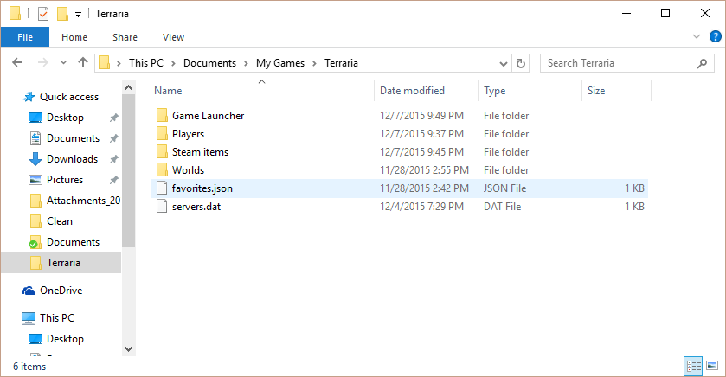This screenshot has width=726, height=377.
Task: Switch to the View ribbon tab
Action: point(173,37)
